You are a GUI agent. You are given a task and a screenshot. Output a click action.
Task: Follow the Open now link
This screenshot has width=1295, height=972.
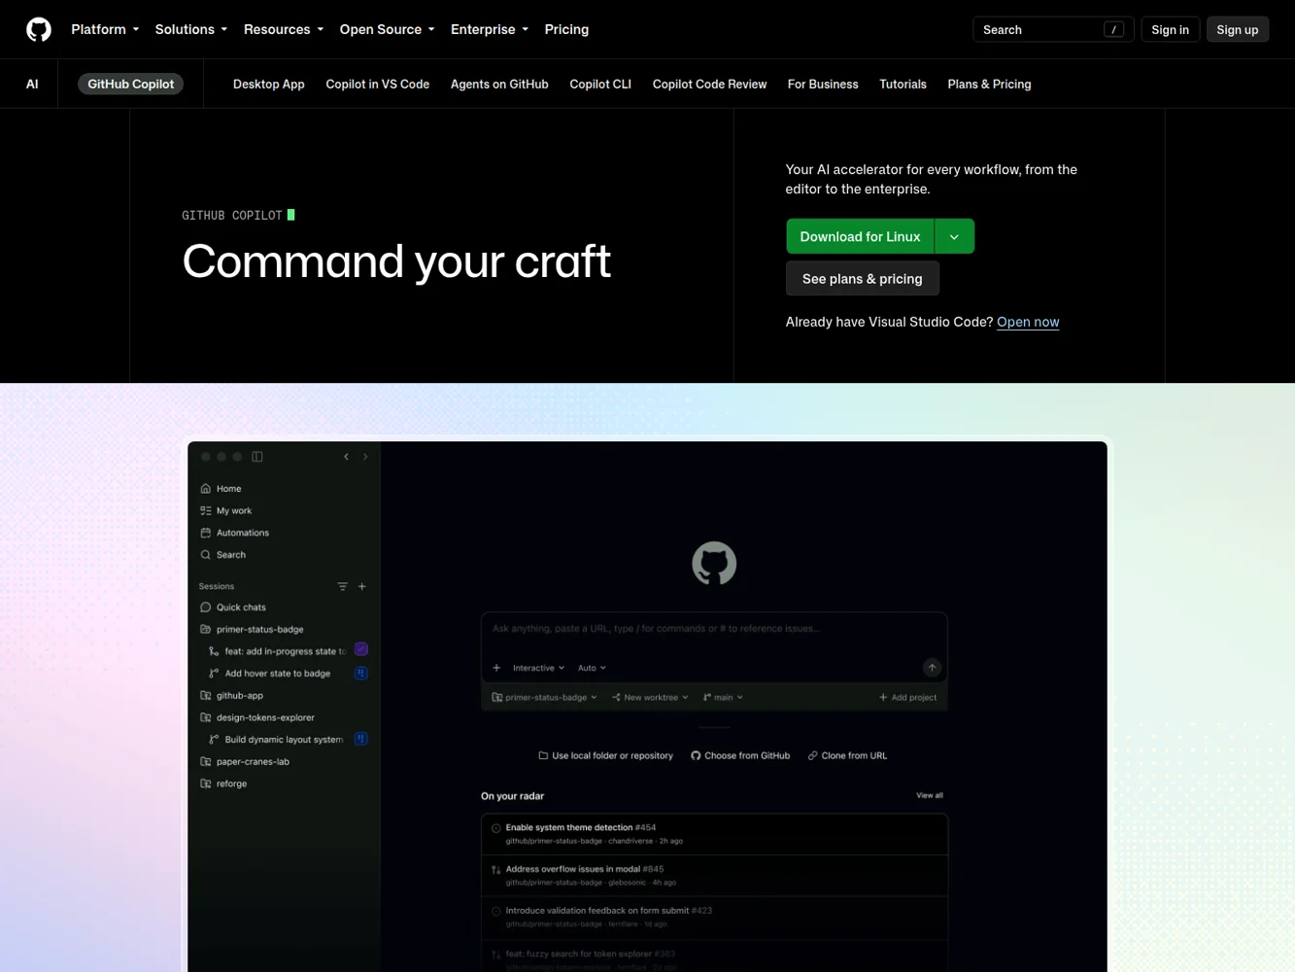pyautogui.click(x=1028, y=322)
